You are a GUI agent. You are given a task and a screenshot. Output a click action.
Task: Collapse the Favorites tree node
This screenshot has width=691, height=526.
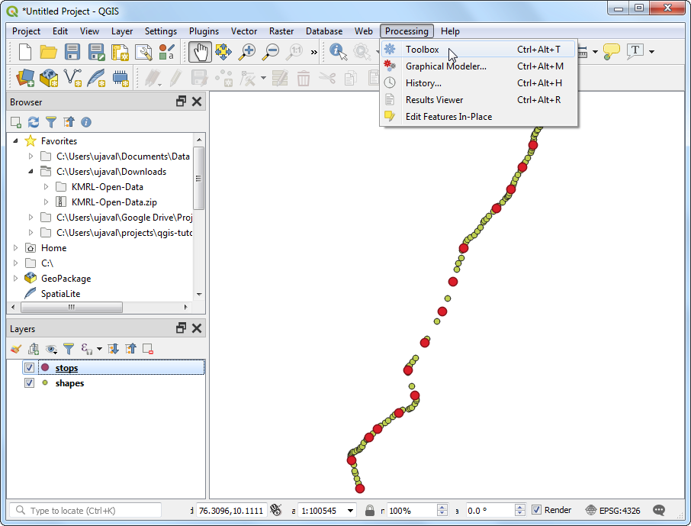pyautogui.click(x=16, y=141)
